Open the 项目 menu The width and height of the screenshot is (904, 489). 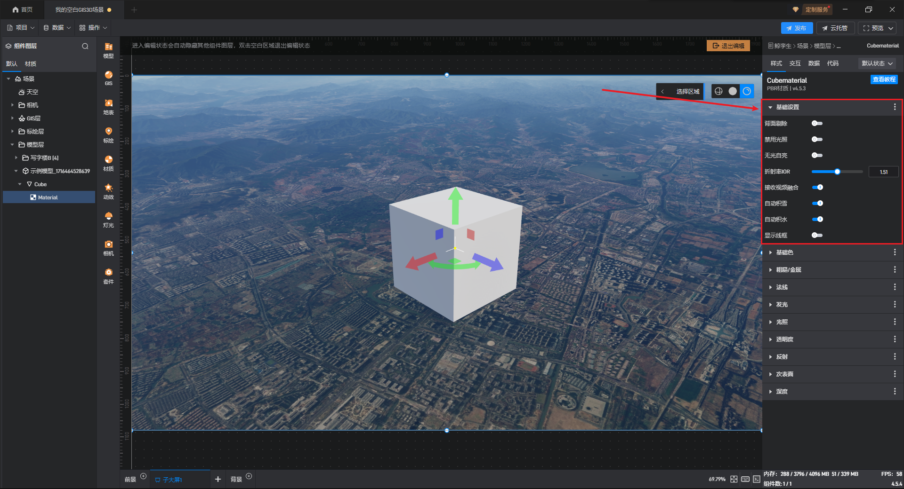coord(21,28)
